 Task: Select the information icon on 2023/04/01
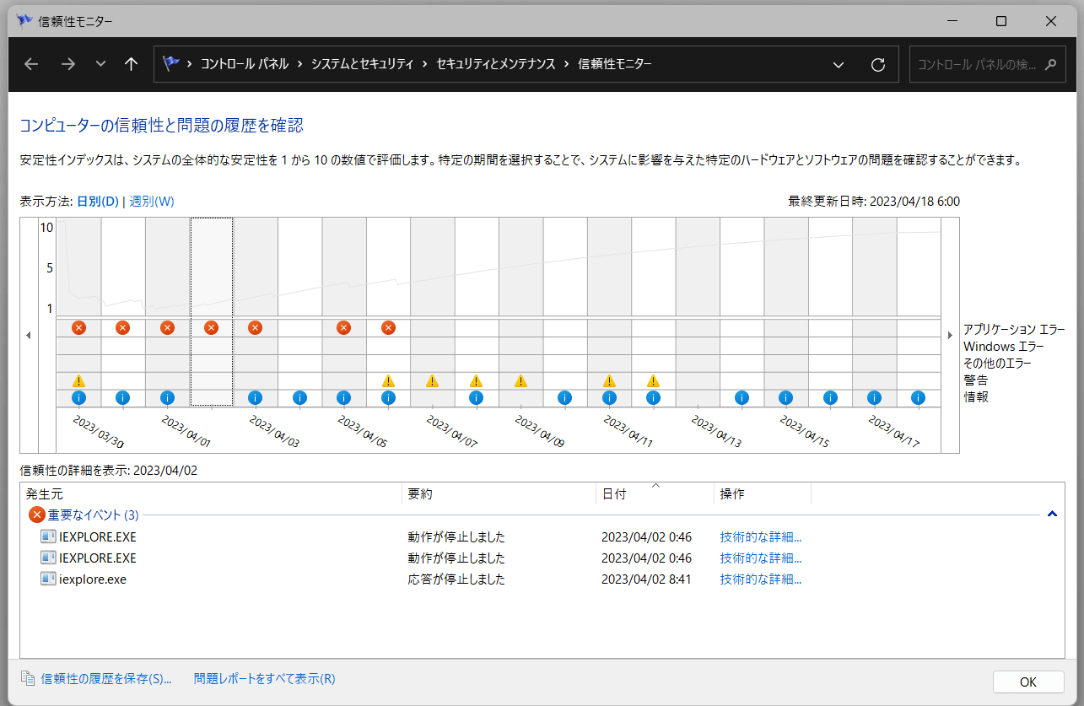tap(167, 397)
